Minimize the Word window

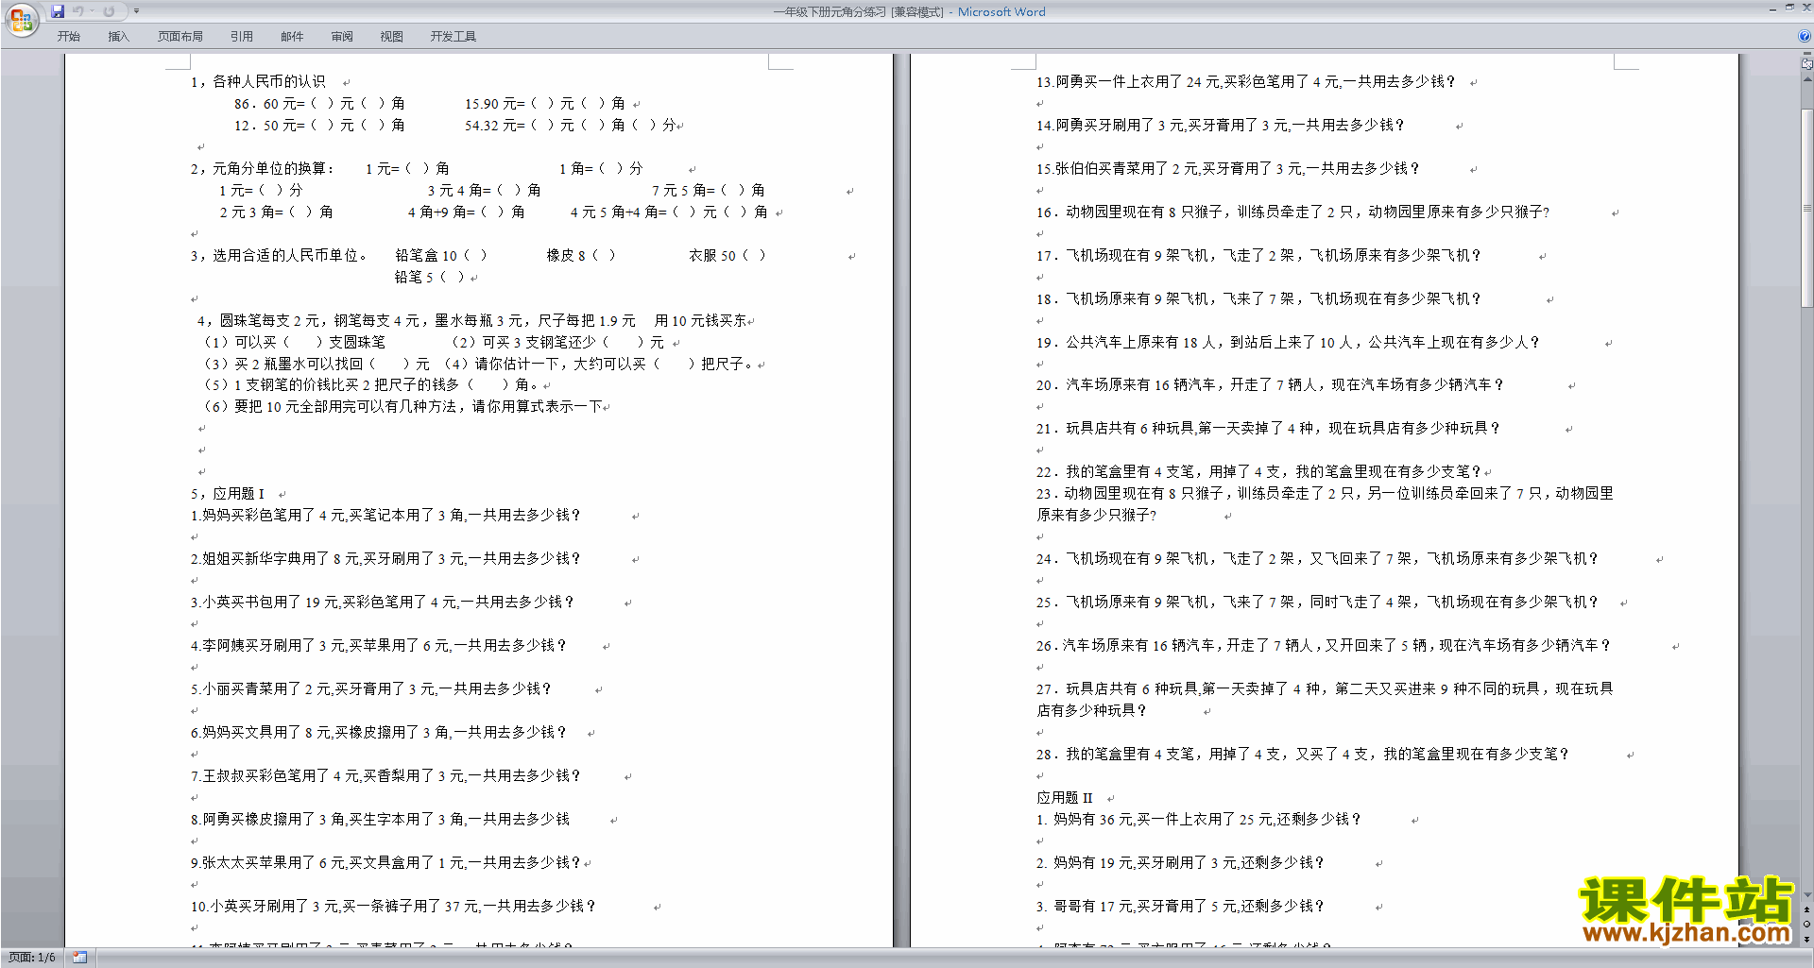tap(1772, 8)
